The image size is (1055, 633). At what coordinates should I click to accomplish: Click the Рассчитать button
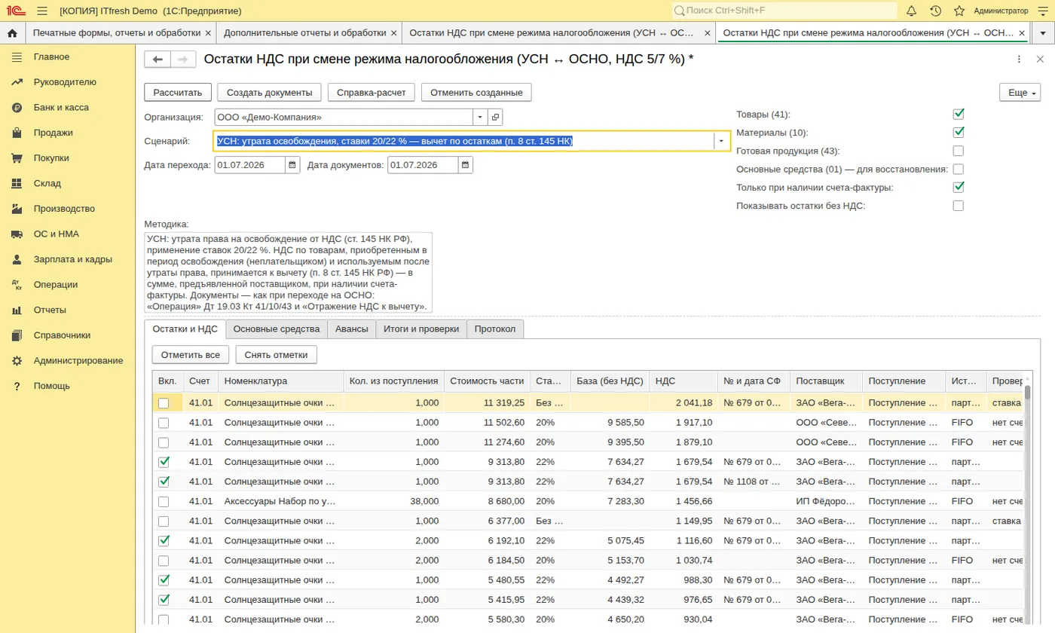[178, 92]
